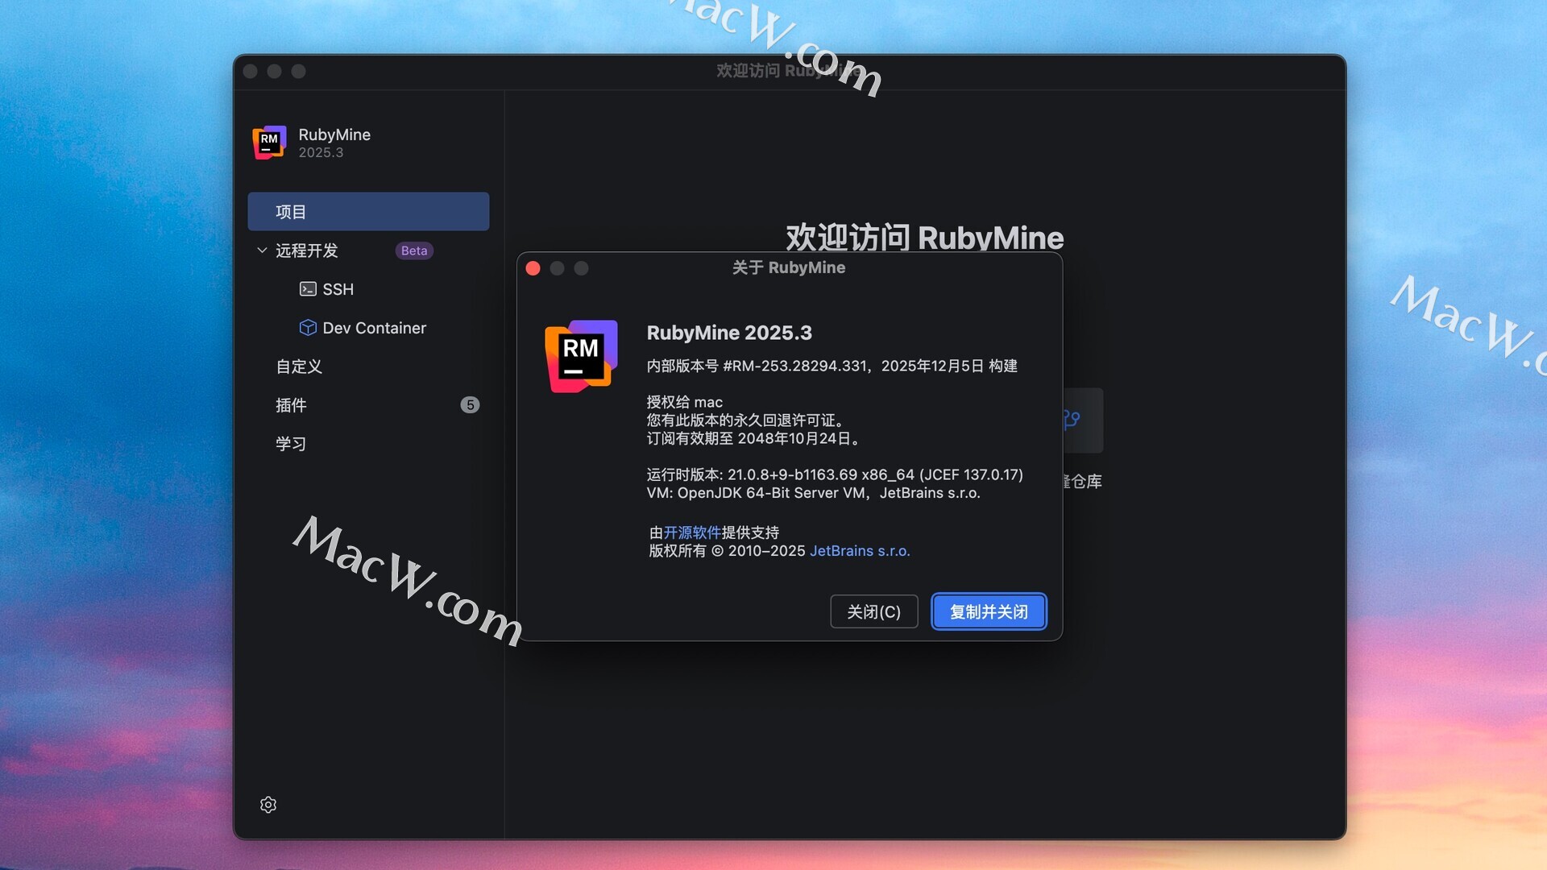
Task: Open the 学习 section
Action: tap(291, 444)
